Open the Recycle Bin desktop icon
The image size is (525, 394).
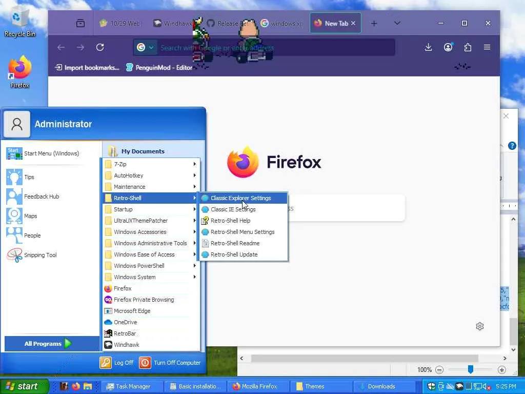[x=19, y=23]
